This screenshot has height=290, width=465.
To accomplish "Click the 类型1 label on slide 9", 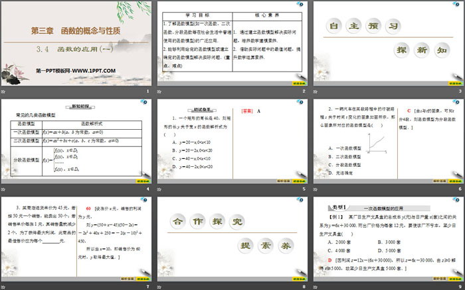I will click(339, 207).
